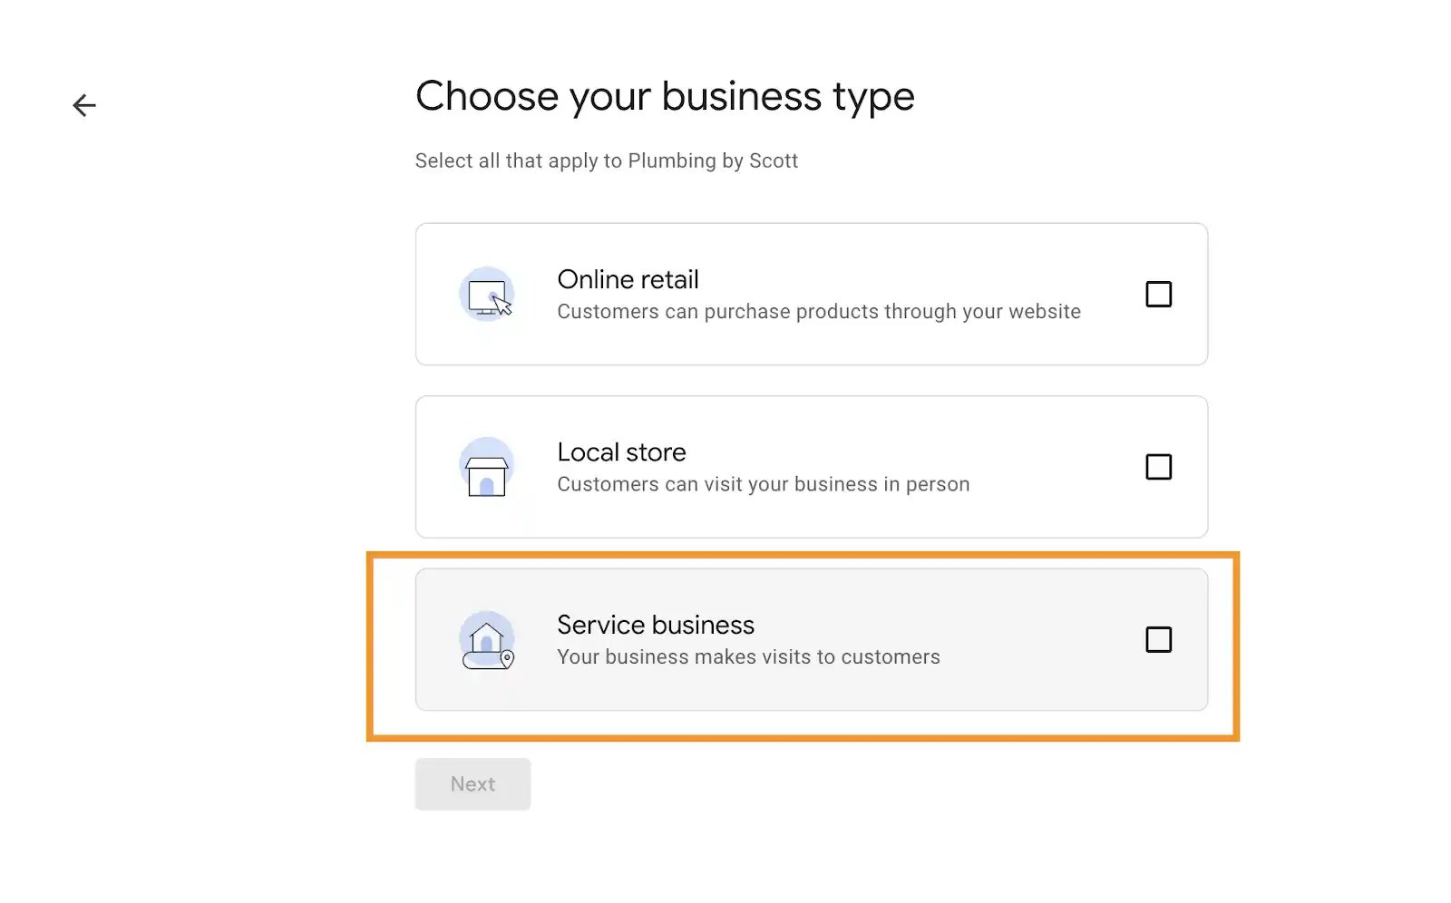Select the 'Online retail' title text
Image resolution: width=1451 pixels, height=903 pixels.
pyautogui.click(x=628, y=279)
